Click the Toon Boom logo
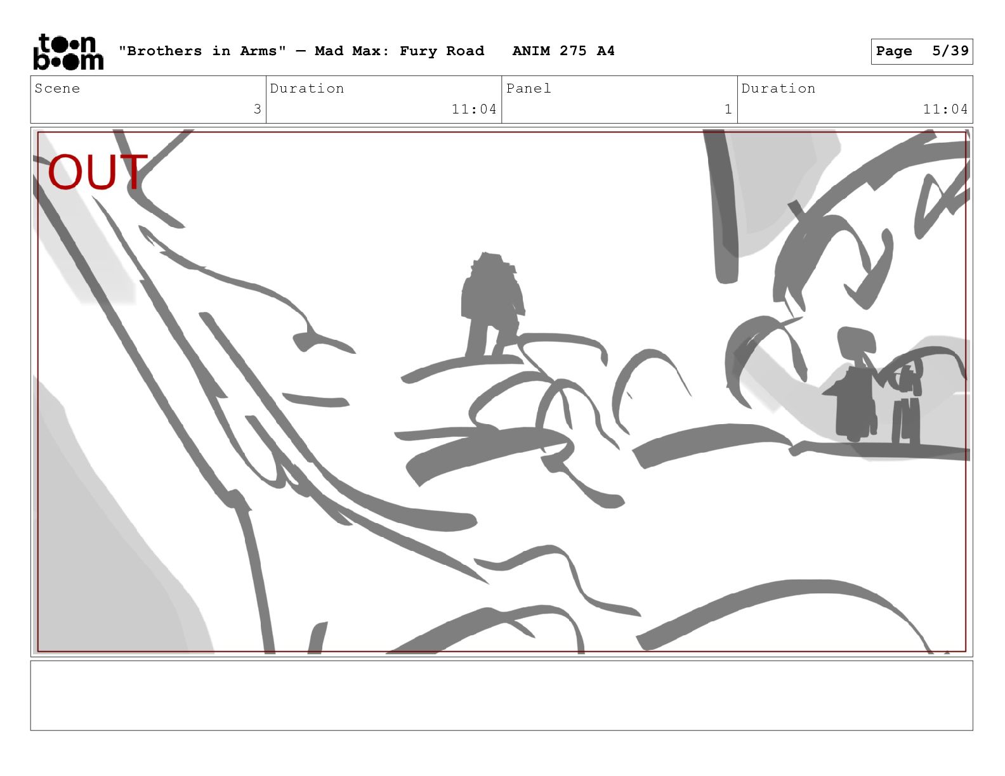The width and height of the screenshot is (1005, 776). click(68, 51)
